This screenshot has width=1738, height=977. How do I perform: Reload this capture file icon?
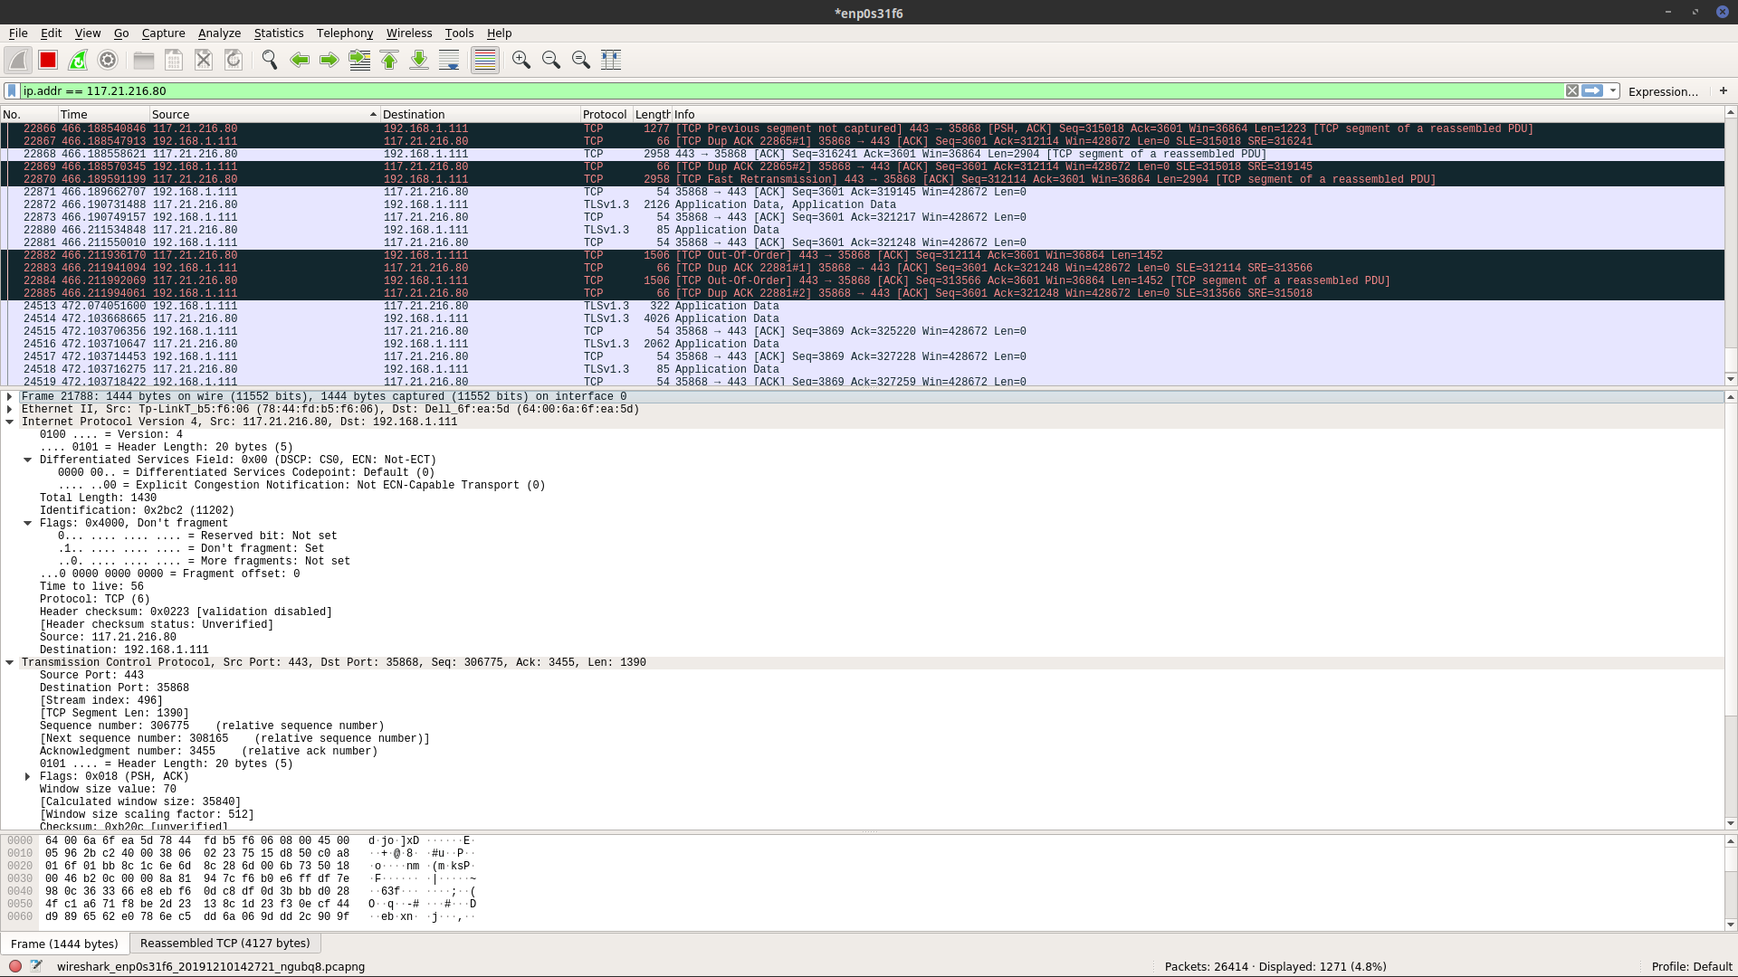(x=234, y=60)
